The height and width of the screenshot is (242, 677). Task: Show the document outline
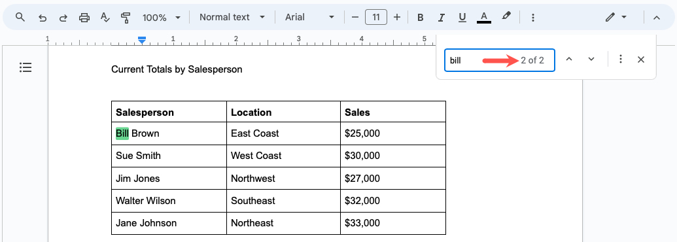pyautogui.click(x=26, y=68)
